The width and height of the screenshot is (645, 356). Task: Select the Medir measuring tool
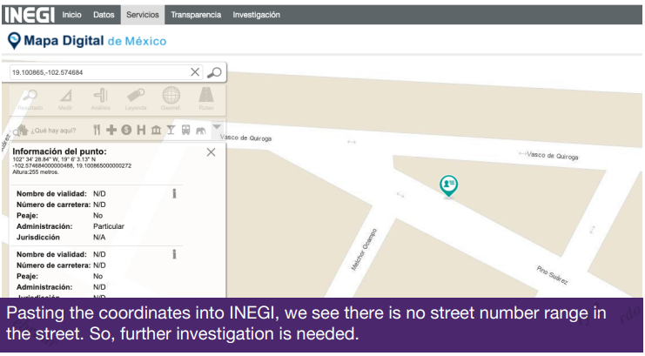pyautogui.click(x=65, y=99)
